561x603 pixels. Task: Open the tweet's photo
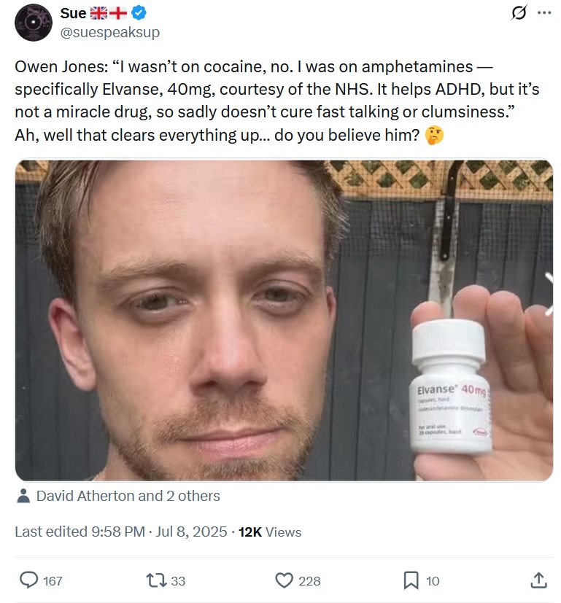(284, 320)
